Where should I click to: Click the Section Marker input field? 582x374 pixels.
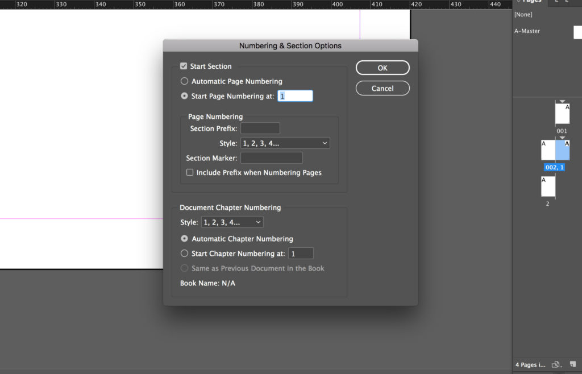click(271, 158)
